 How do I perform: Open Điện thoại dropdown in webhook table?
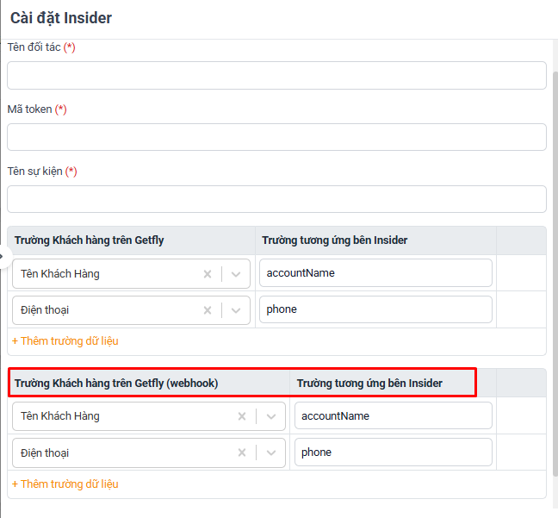pyautogui.click(x=271, y=452)
